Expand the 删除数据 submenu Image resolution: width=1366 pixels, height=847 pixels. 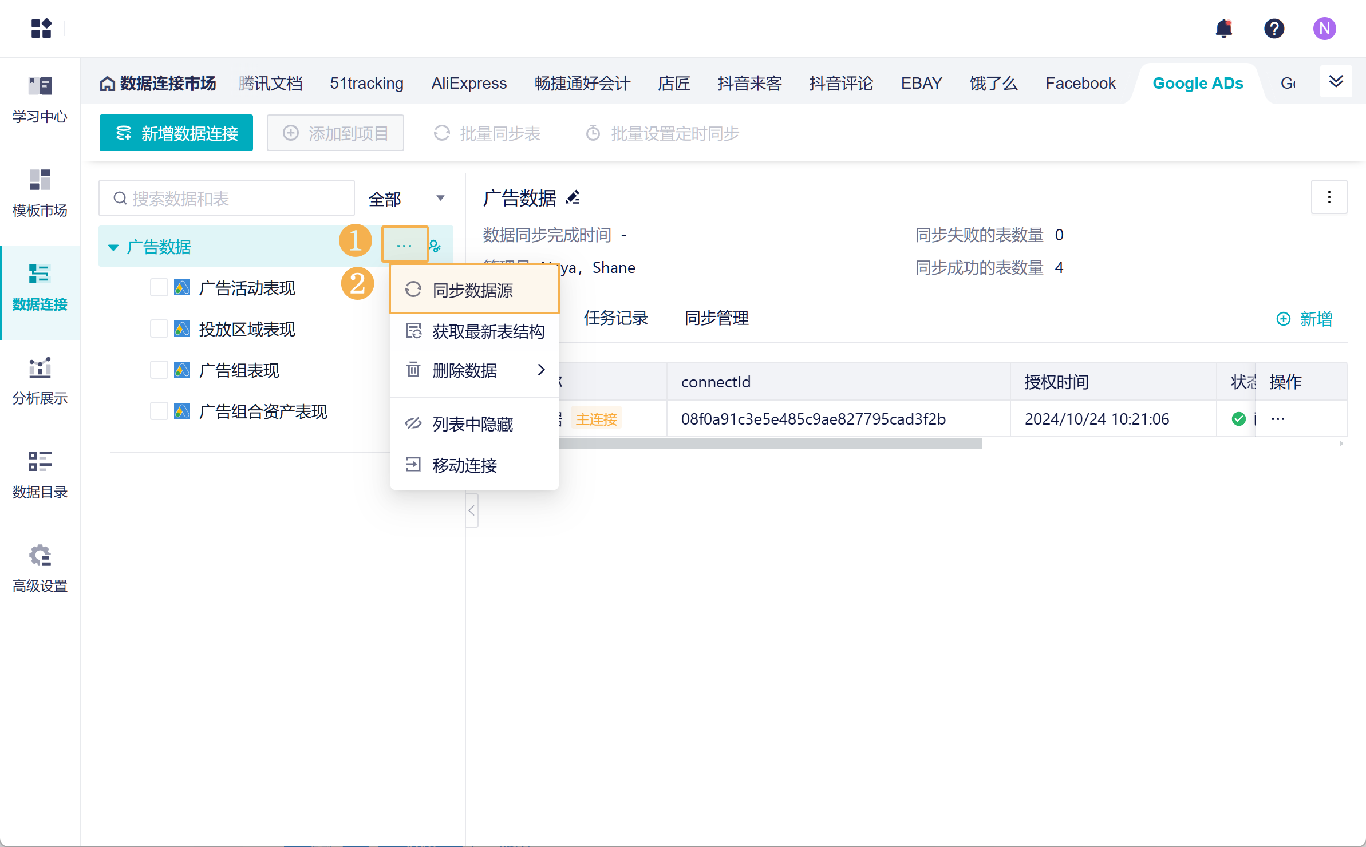tap(475, 370)
